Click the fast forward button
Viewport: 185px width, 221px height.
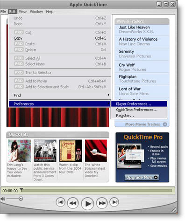tap(102, 203)
